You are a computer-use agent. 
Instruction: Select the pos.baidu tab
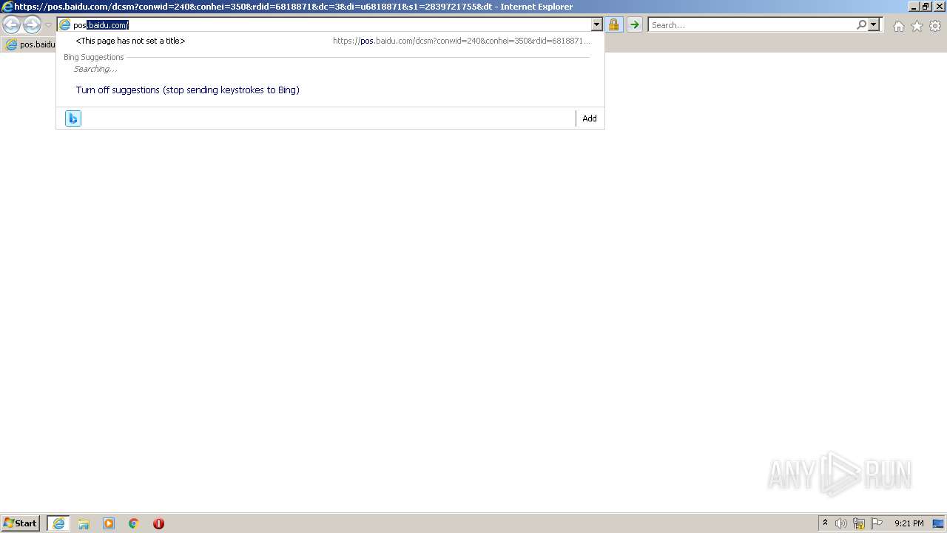30,44
